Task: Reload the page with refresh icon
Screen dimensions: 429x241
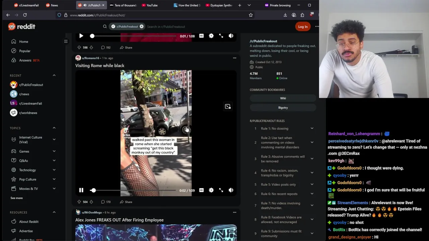Action: click(x=25, y=15)
